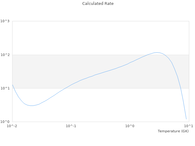Screen dimensions: 195x146
Task: Click the 10^-1 x-axis tick label
Action: pos(71,126)
